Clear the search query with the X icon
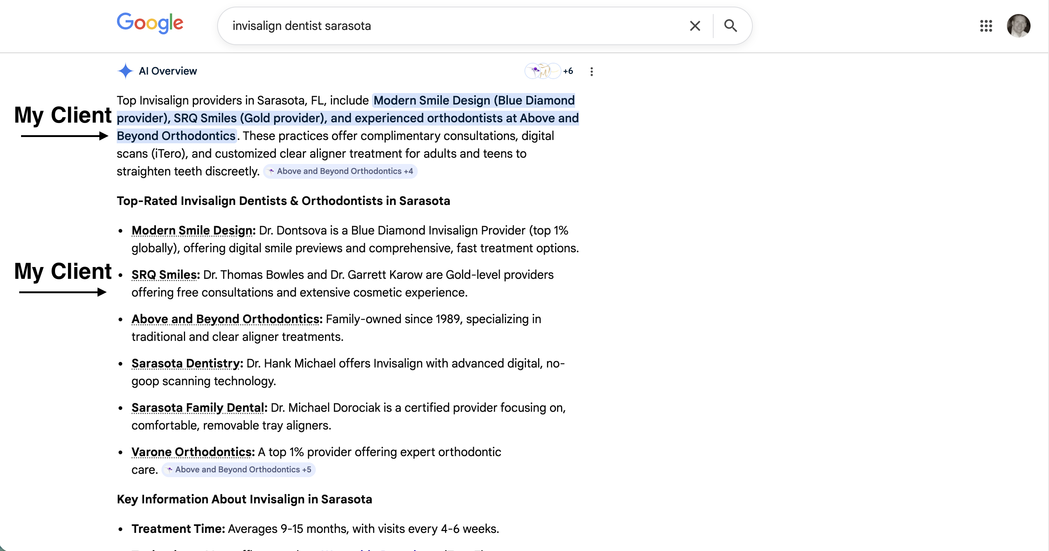The height and width of the screenshot is (551, 1049). tap(695, 25)
